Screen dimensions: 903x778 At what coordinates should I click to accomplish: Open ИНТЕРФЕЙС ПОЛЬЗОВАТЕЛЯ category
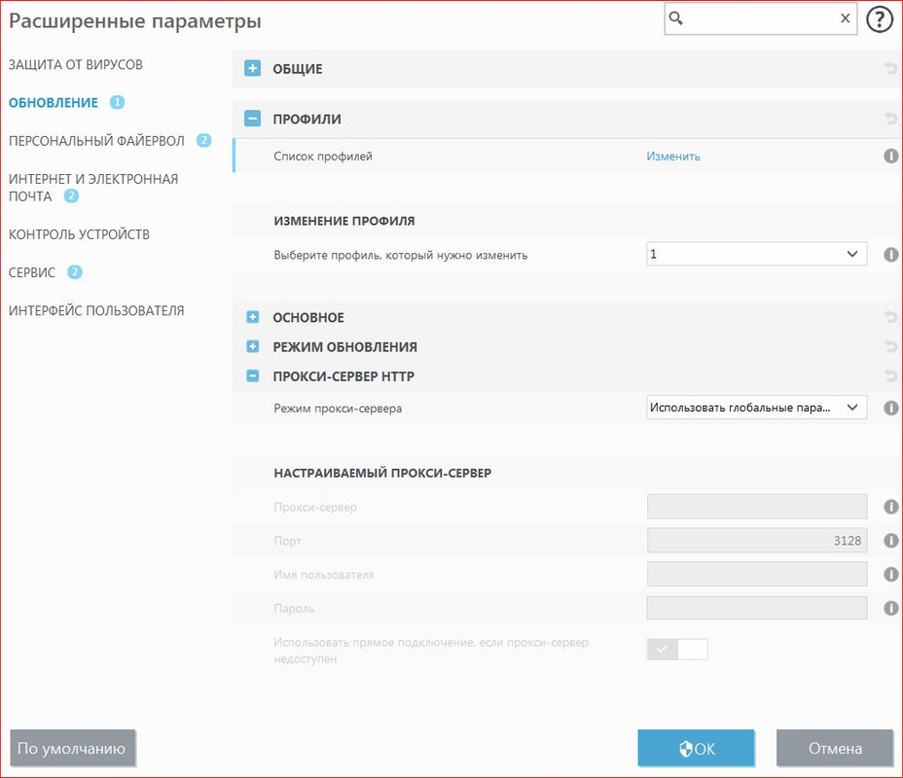pos(96,311)
